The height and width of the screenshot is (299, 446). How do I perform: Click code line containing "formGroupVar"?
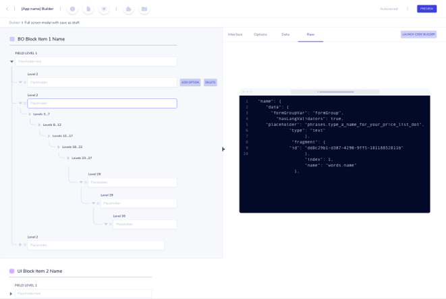[x=307, y=113]
